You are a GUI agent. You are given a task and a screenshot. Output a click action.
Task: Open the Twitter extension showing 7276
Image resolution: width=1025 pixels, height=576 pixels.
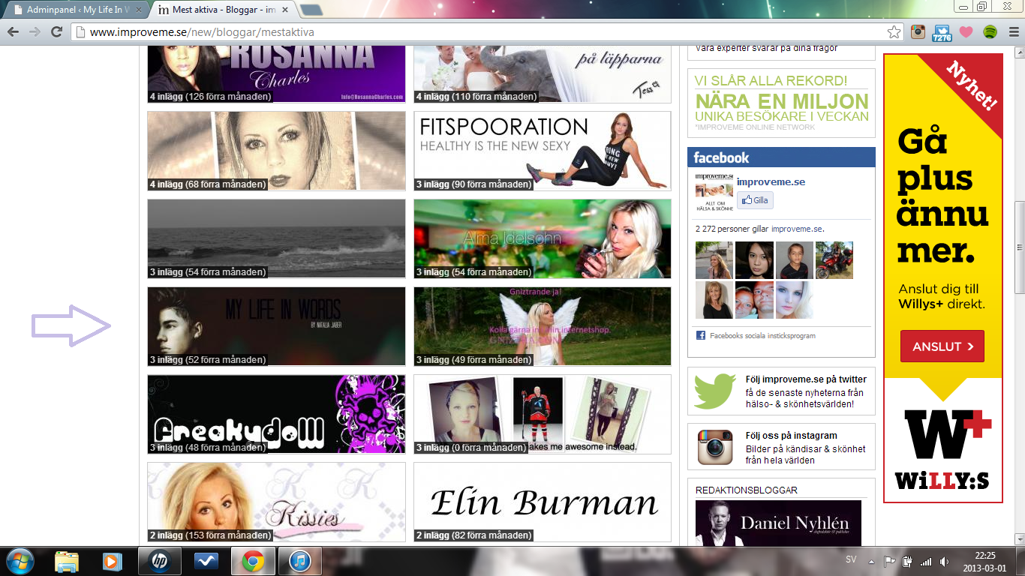(x=942, y=32)
